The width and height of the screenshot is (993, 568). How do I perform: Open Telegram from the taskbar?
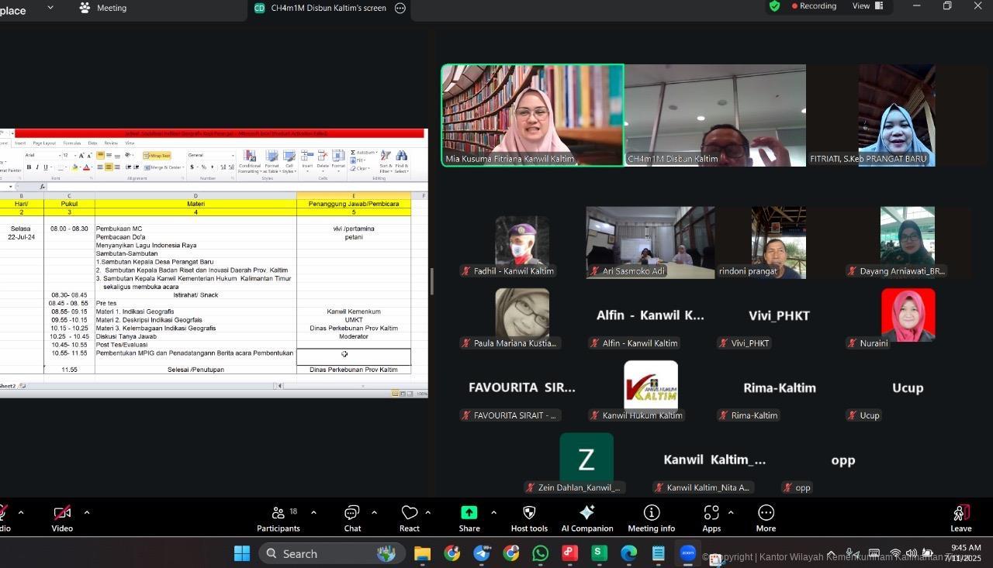tap(482, 553)
